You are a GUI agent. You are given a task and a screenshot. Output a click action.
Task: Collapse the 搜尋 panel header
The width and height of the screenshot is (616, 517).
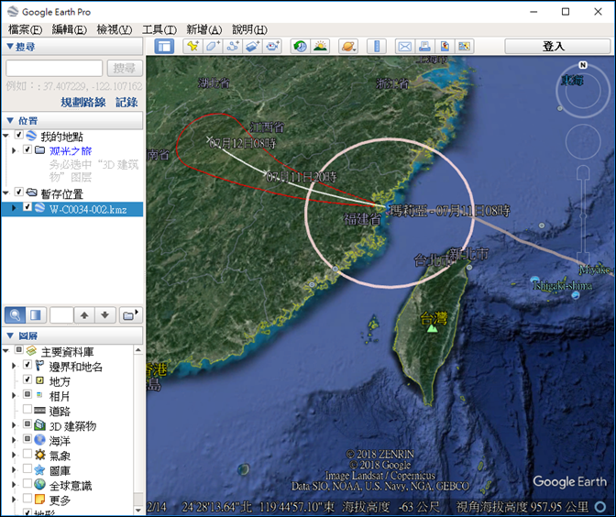click(x=72, y=47)
